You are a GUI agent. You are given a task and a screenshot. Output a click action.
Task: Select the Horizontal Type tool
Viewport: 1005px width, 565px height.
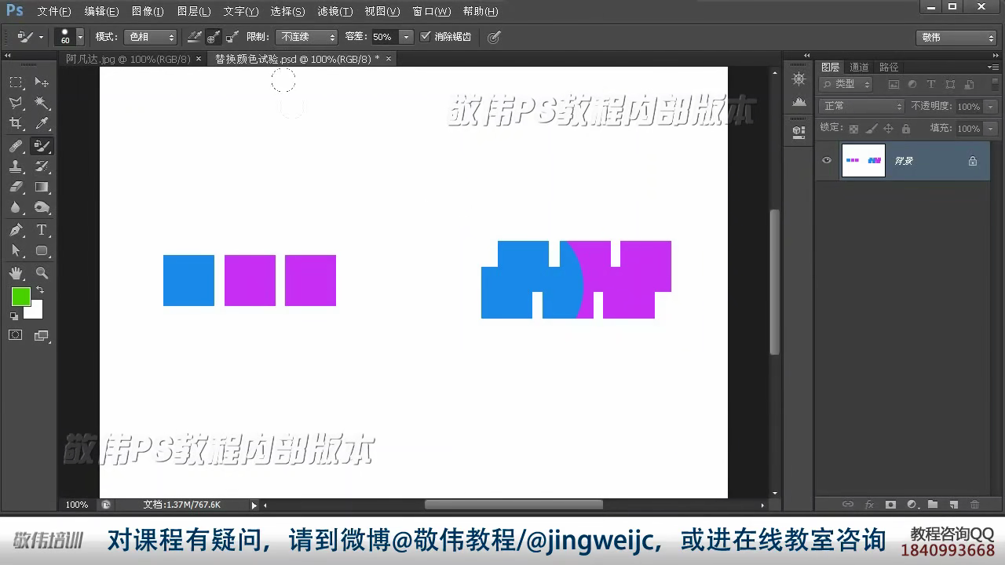(42, 230)
